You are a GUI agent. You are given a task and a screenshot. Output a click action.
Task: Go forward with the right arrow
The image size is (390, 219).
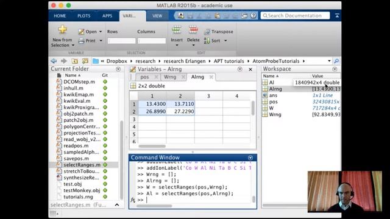[63, 61]
